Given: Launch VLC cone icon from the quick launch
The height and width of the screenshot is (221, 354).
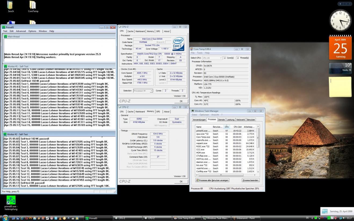Looking at the screenshot, I should click(x=60, y=218).
